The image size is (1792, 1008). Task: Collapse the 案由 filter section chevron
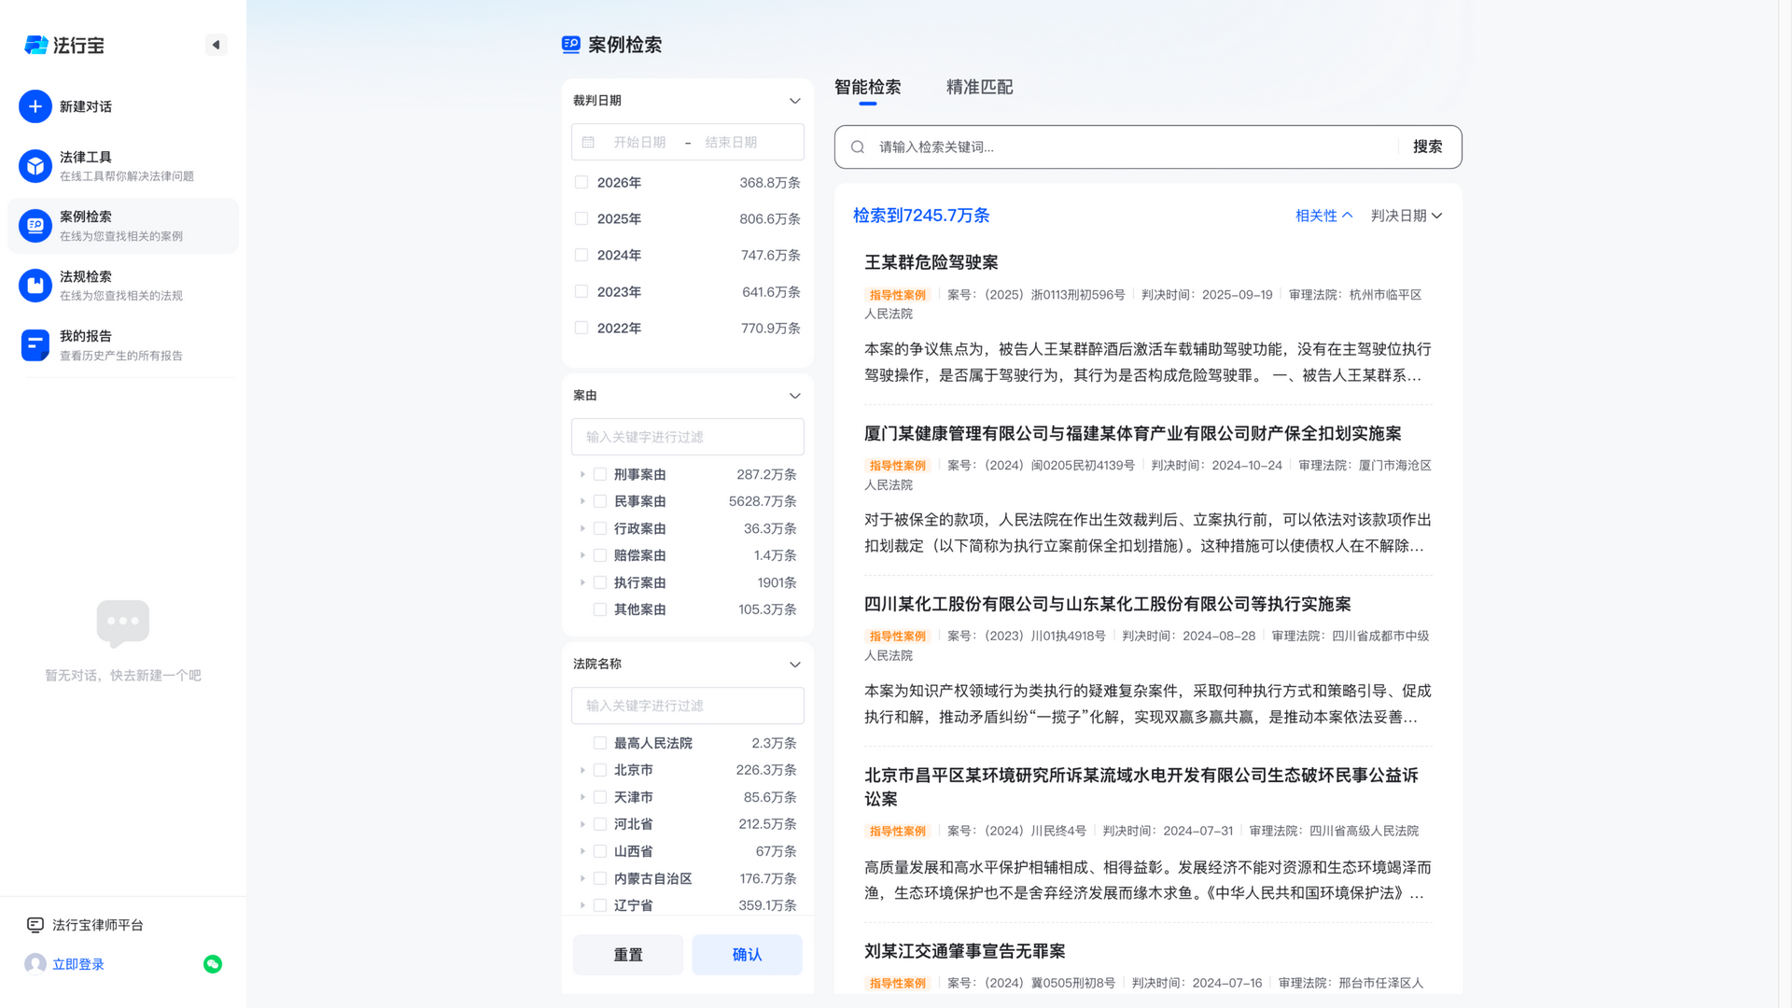point(795,396)
